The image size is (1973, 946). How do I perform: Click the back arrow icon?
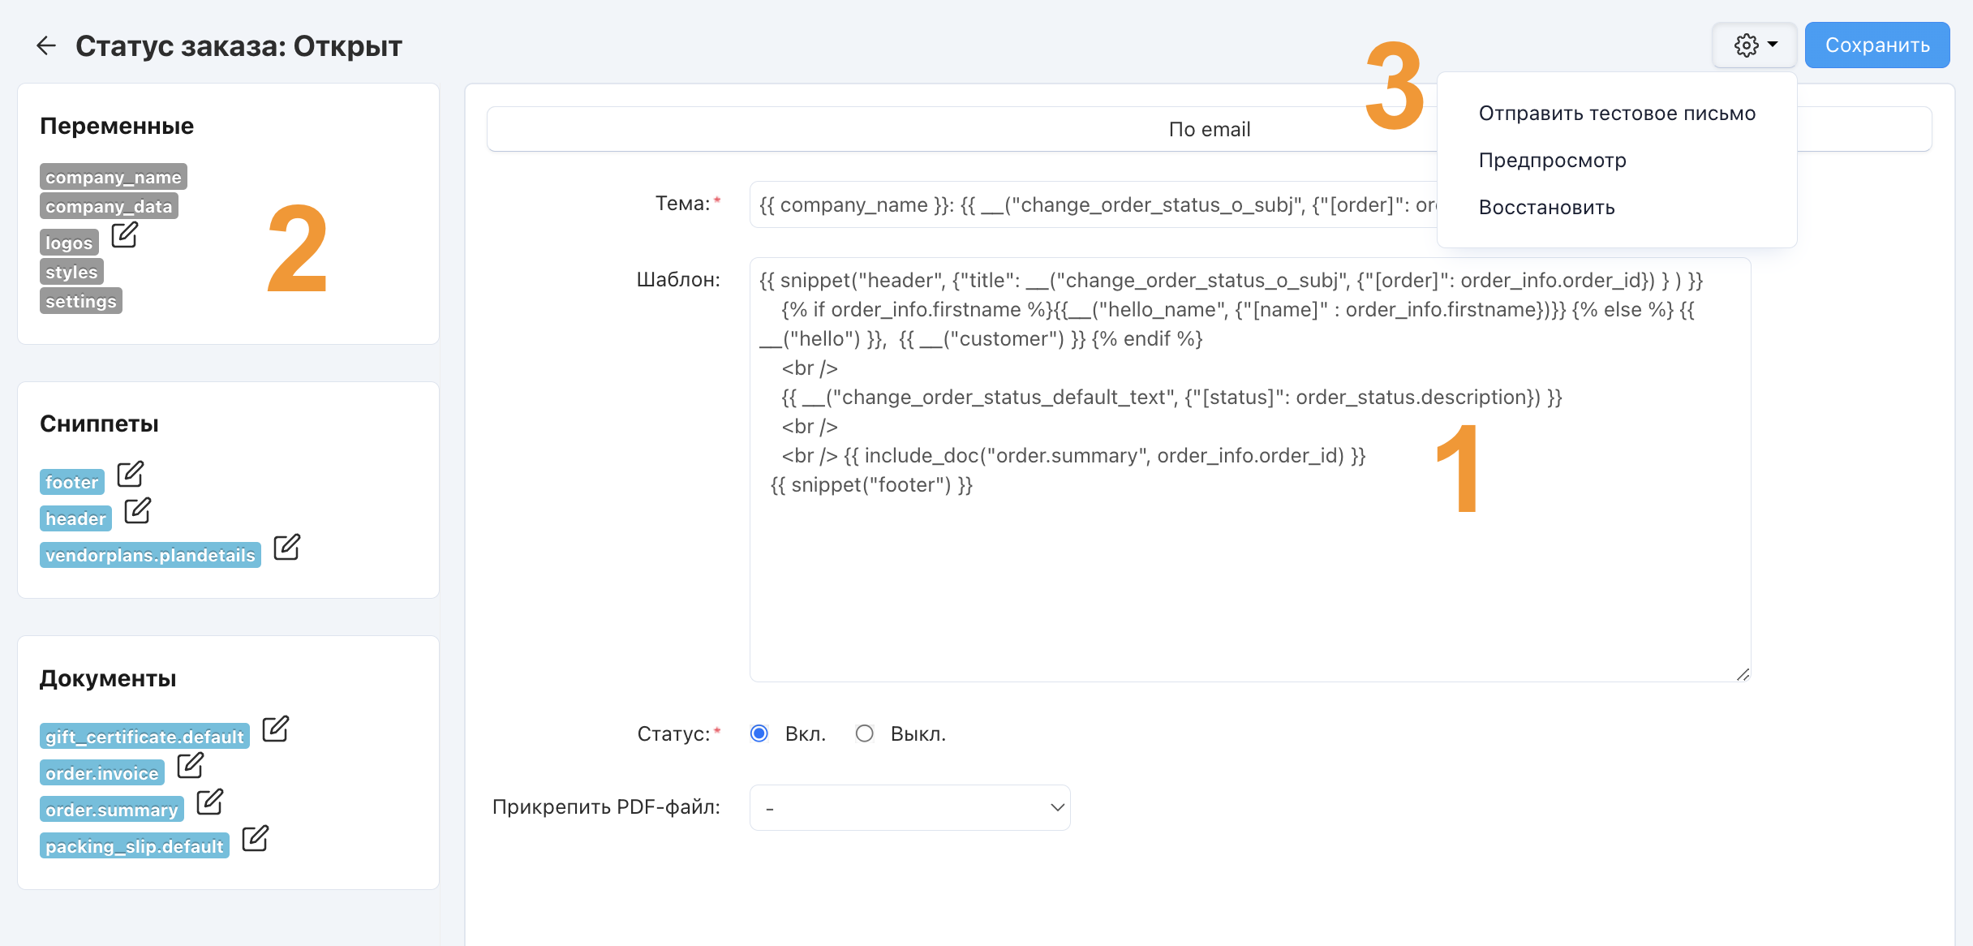[x=46, y=45]
